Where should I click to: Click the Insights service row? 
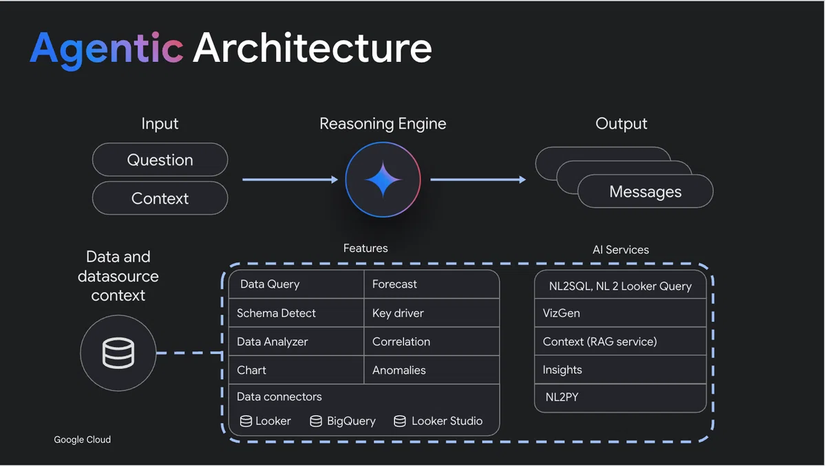(621, 370)
